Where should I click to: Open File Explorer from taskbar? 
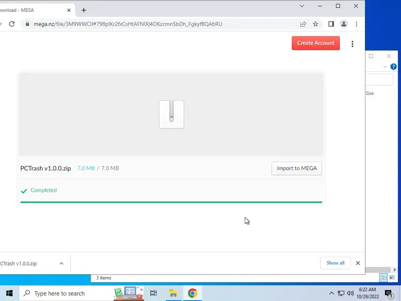pos(173,293)
